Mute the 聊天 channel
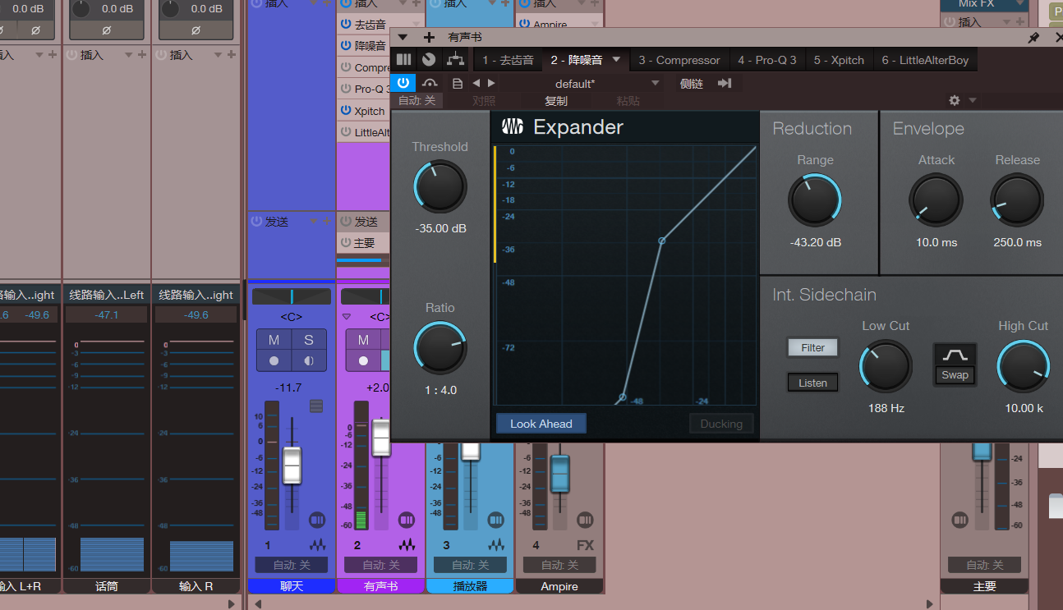The height and width of the screenshot is (610, 1063). (274, 340)
